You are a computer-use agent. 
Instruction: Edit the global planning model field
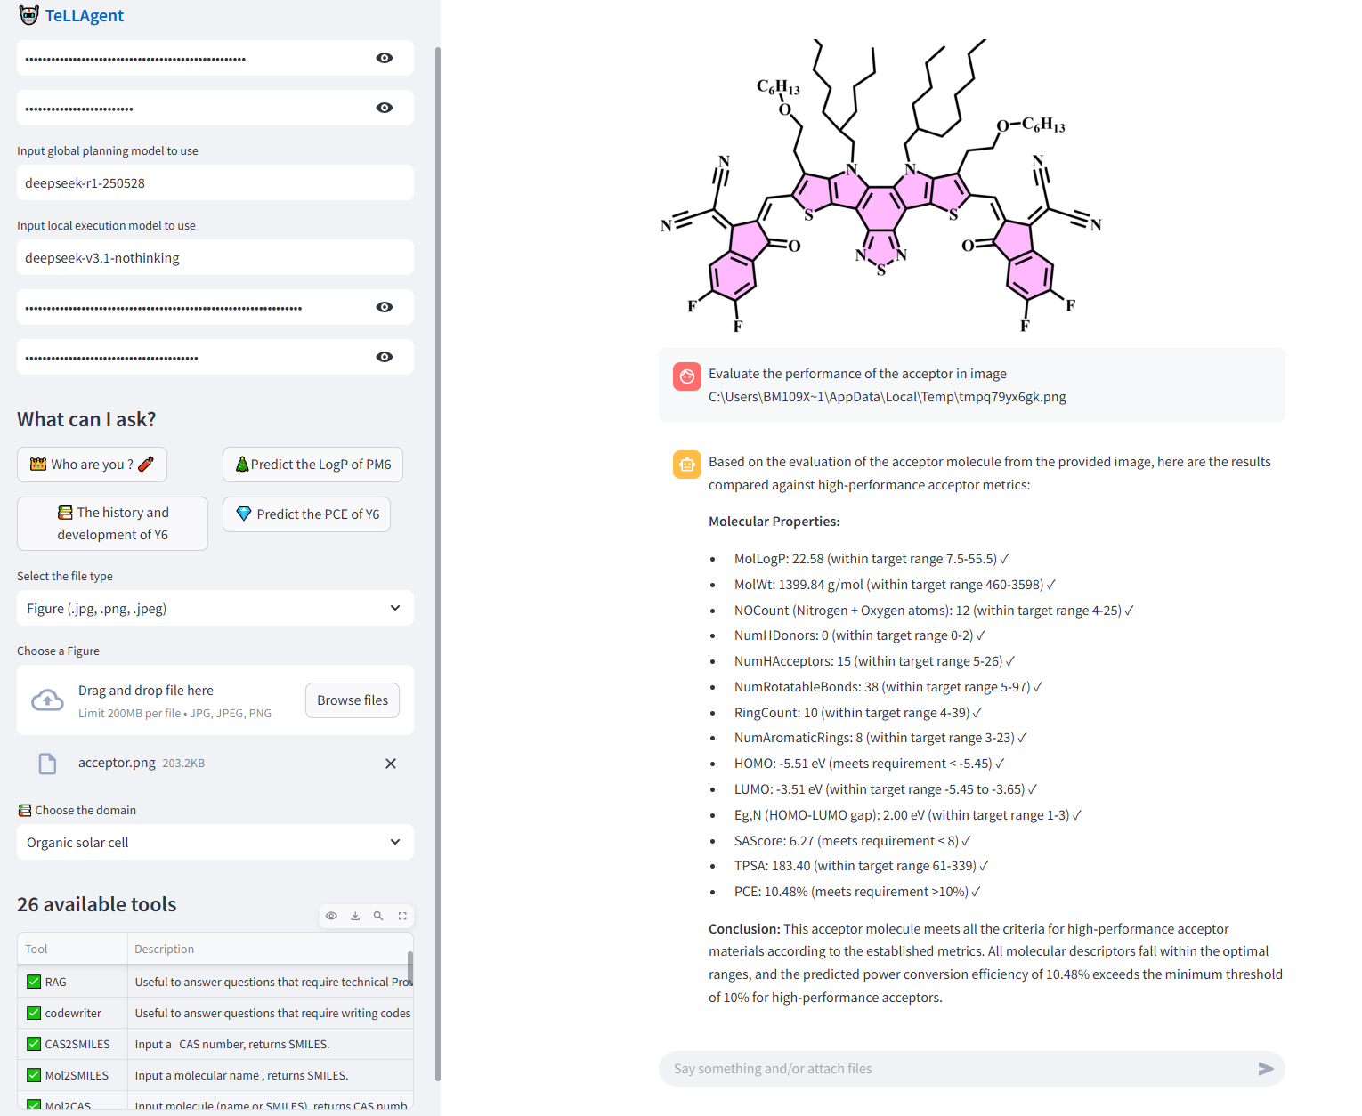(x=215, y=182)
